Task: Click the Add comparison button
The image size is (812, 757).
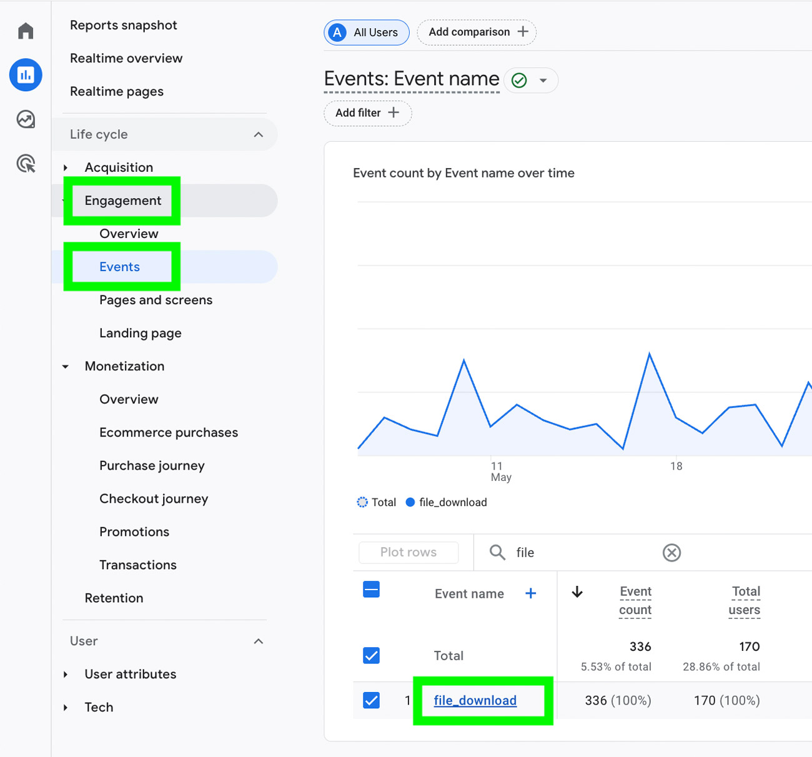Action: coord(477,32)
